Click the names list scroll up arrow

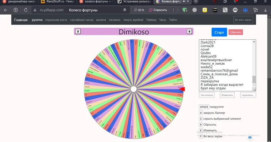coord(254,42)
